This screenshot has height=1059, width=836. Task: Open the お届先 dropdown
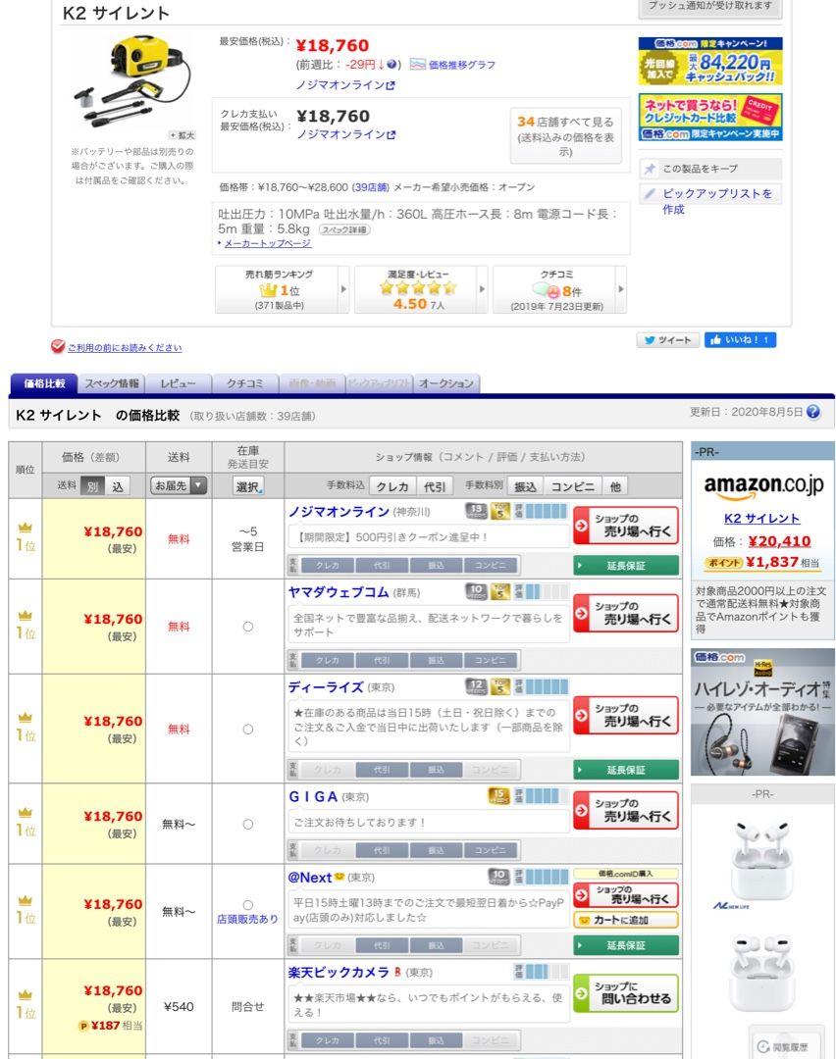click(x=179, y=485)
